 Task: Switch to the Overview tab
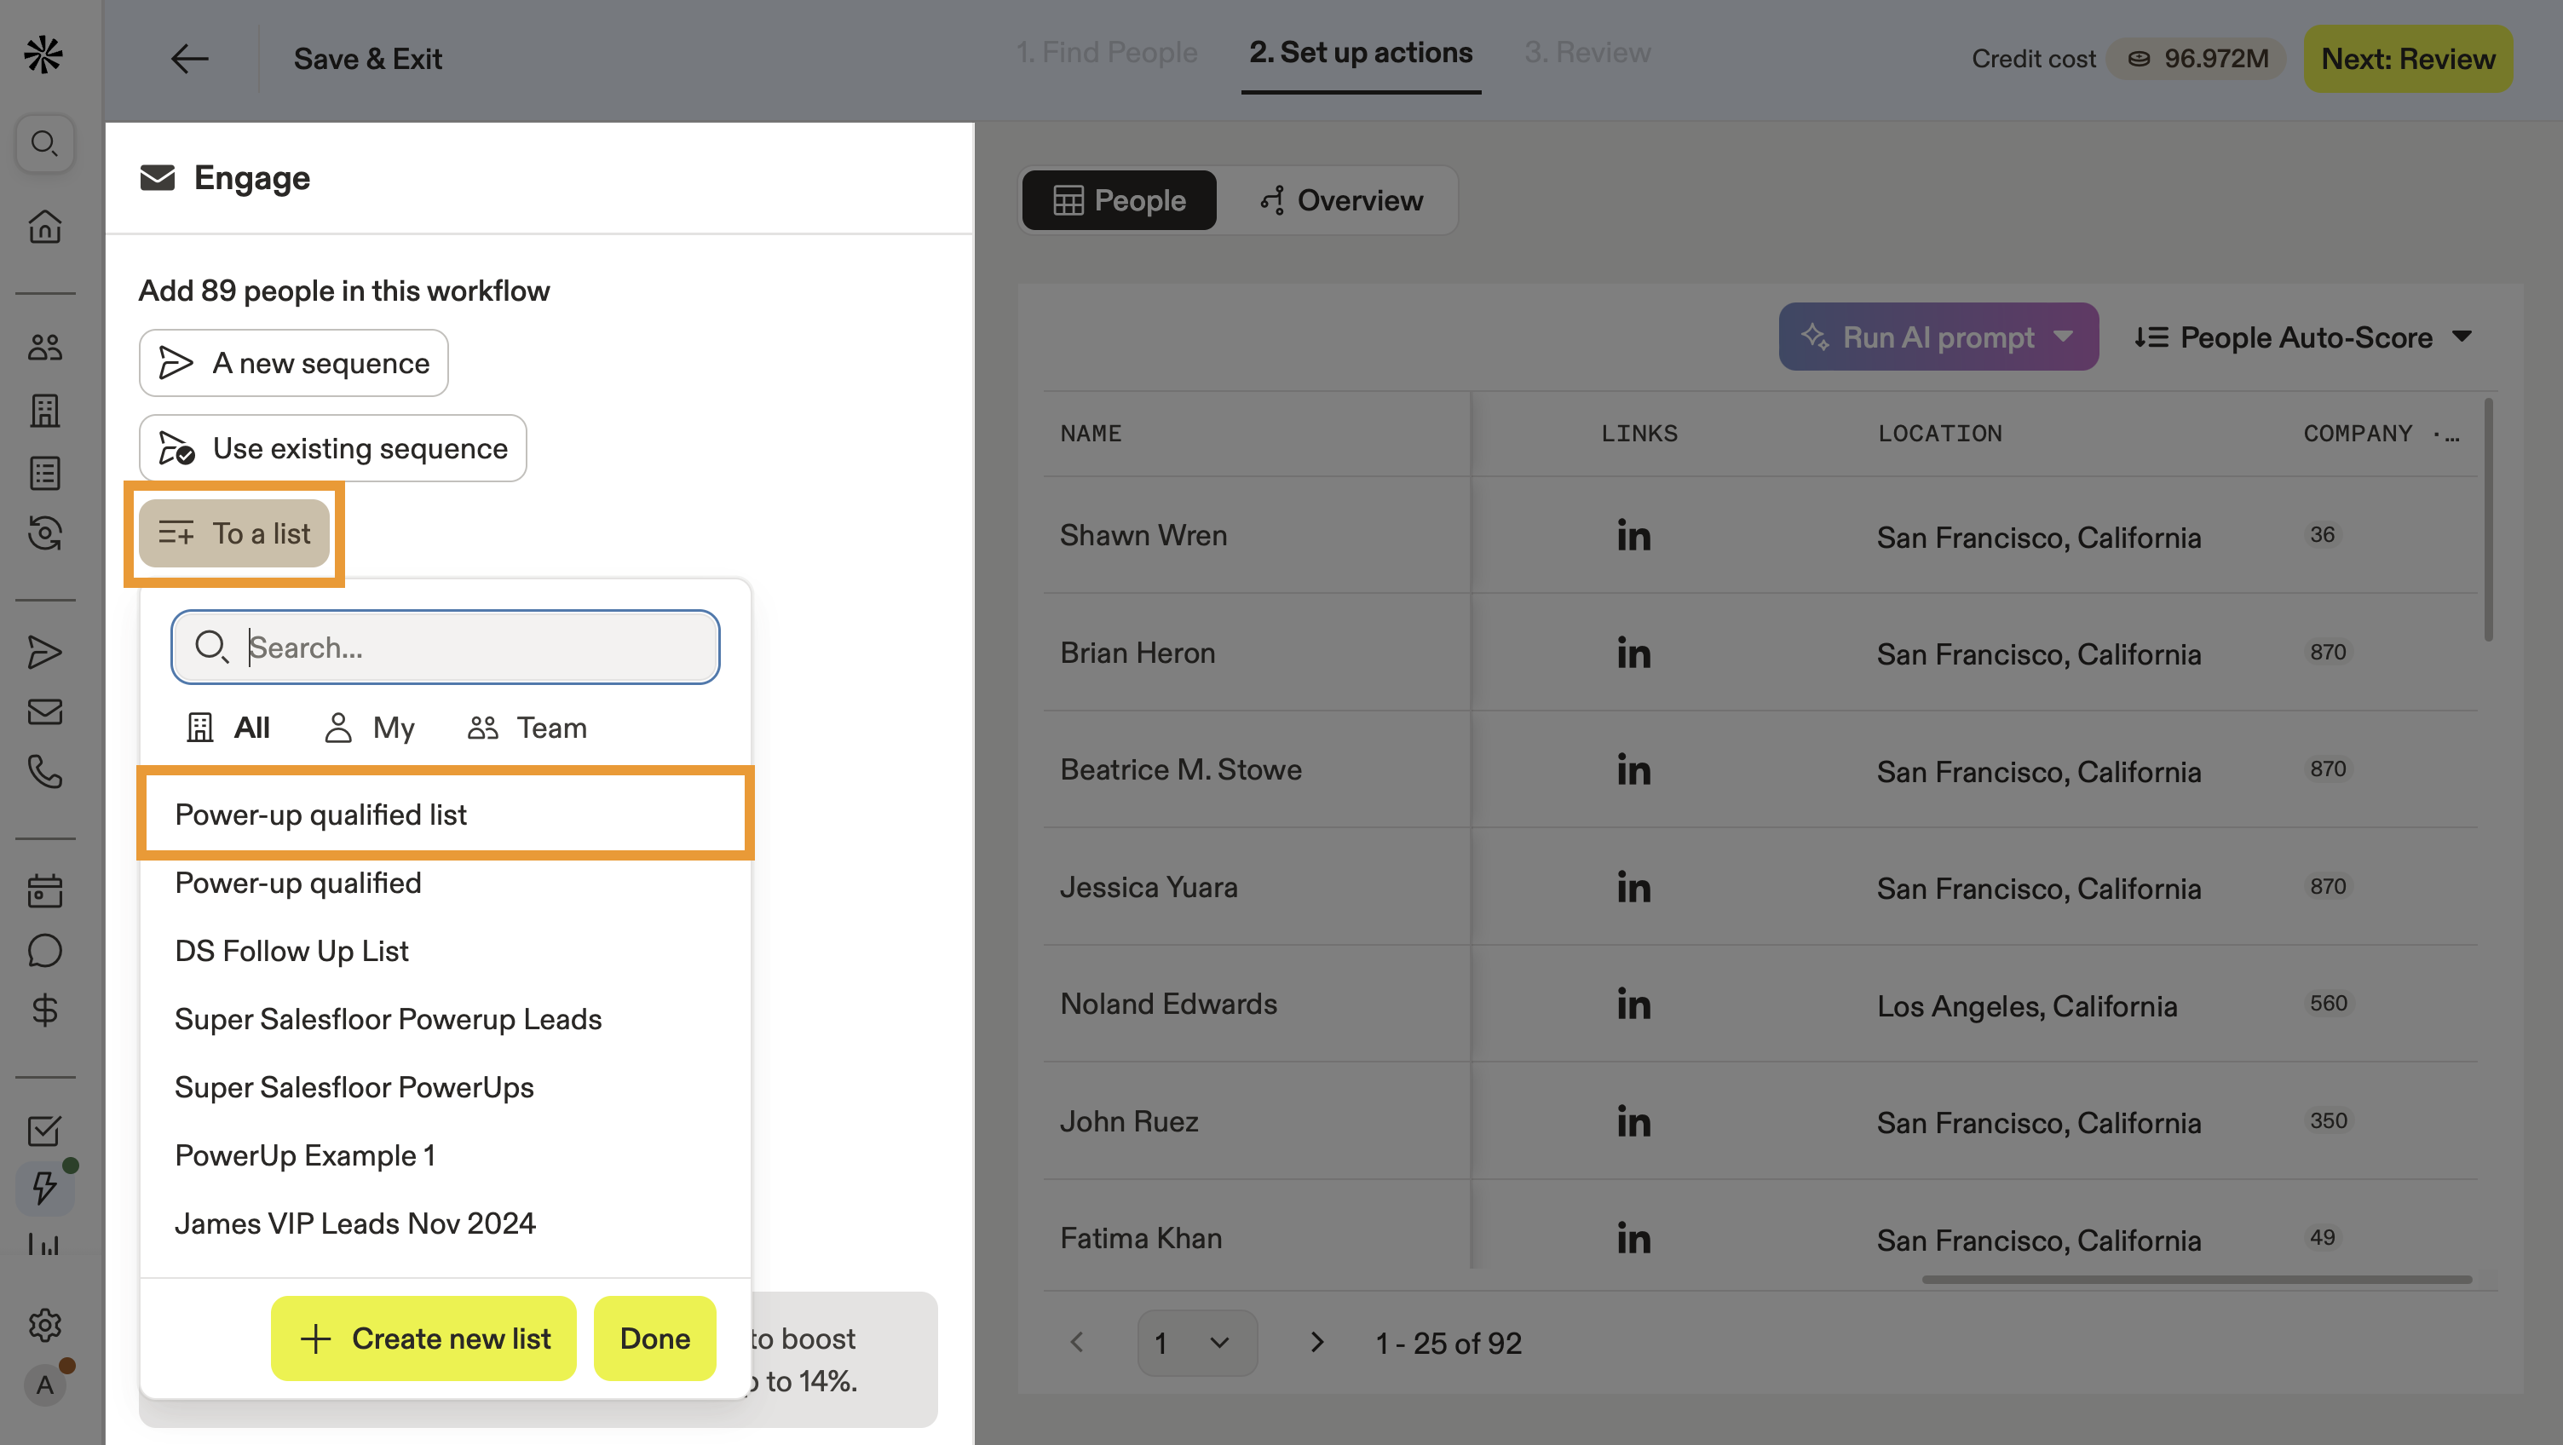tap(1341, 201)
